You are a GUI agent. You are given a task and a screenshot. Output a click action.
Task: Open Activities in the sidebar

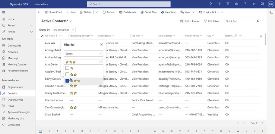coord(13,52)
